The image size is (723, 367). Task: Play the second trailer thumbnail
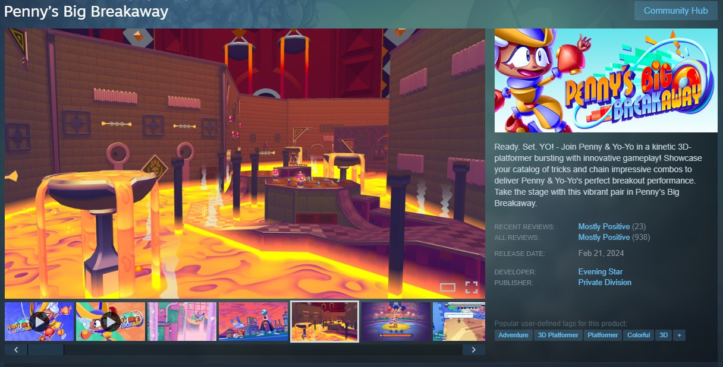(111, 321)
